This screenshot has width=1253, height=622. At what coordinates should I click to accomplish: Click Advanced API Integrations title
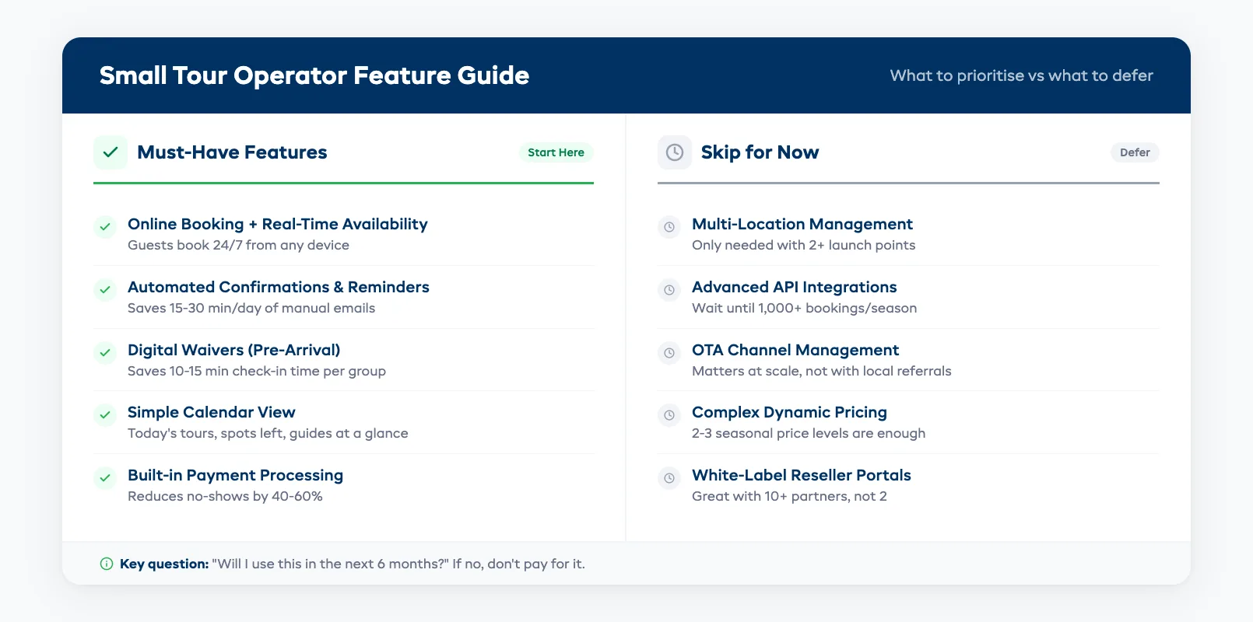[794, 287]
